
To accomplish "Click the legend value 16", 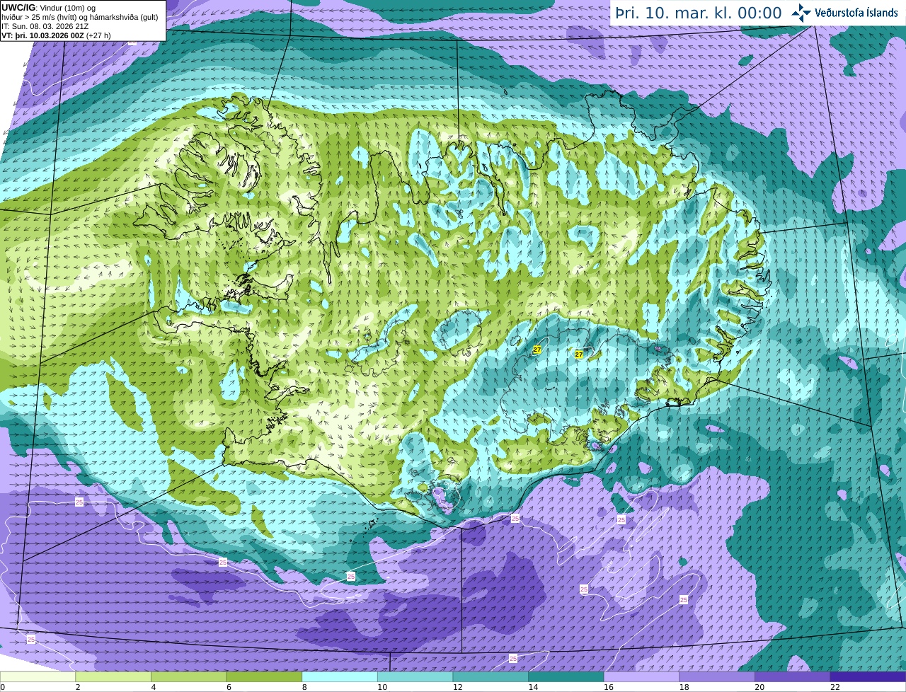I will point(609,687).
